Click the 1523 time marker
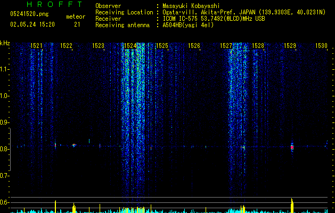This screenshot has width=335, height=213. click(99, 46)
